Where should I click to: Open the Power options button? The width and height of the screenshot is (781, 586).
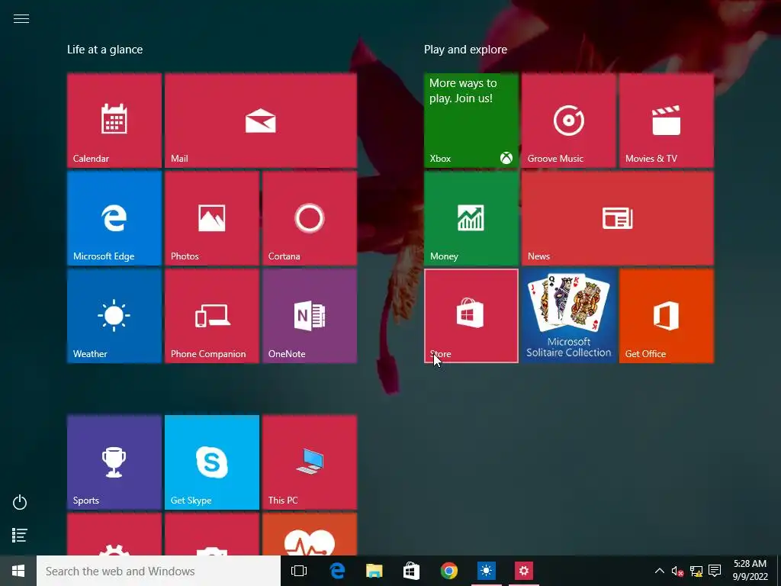click(x=19, y=502)
